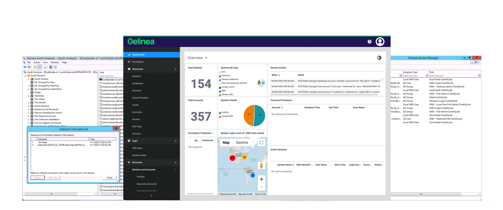The height and width of the screenshot is (210, 503).
Task: Expand All, Grouped by Machine node
Action: coord(29,86)
